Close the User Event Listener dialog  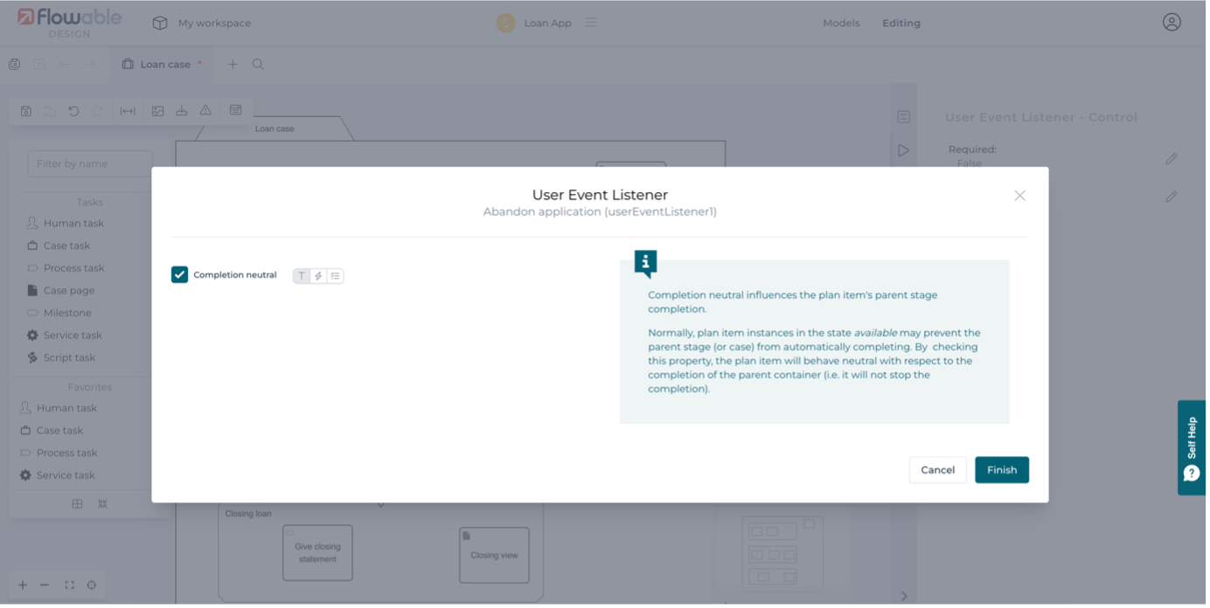tap(1019, 196)
